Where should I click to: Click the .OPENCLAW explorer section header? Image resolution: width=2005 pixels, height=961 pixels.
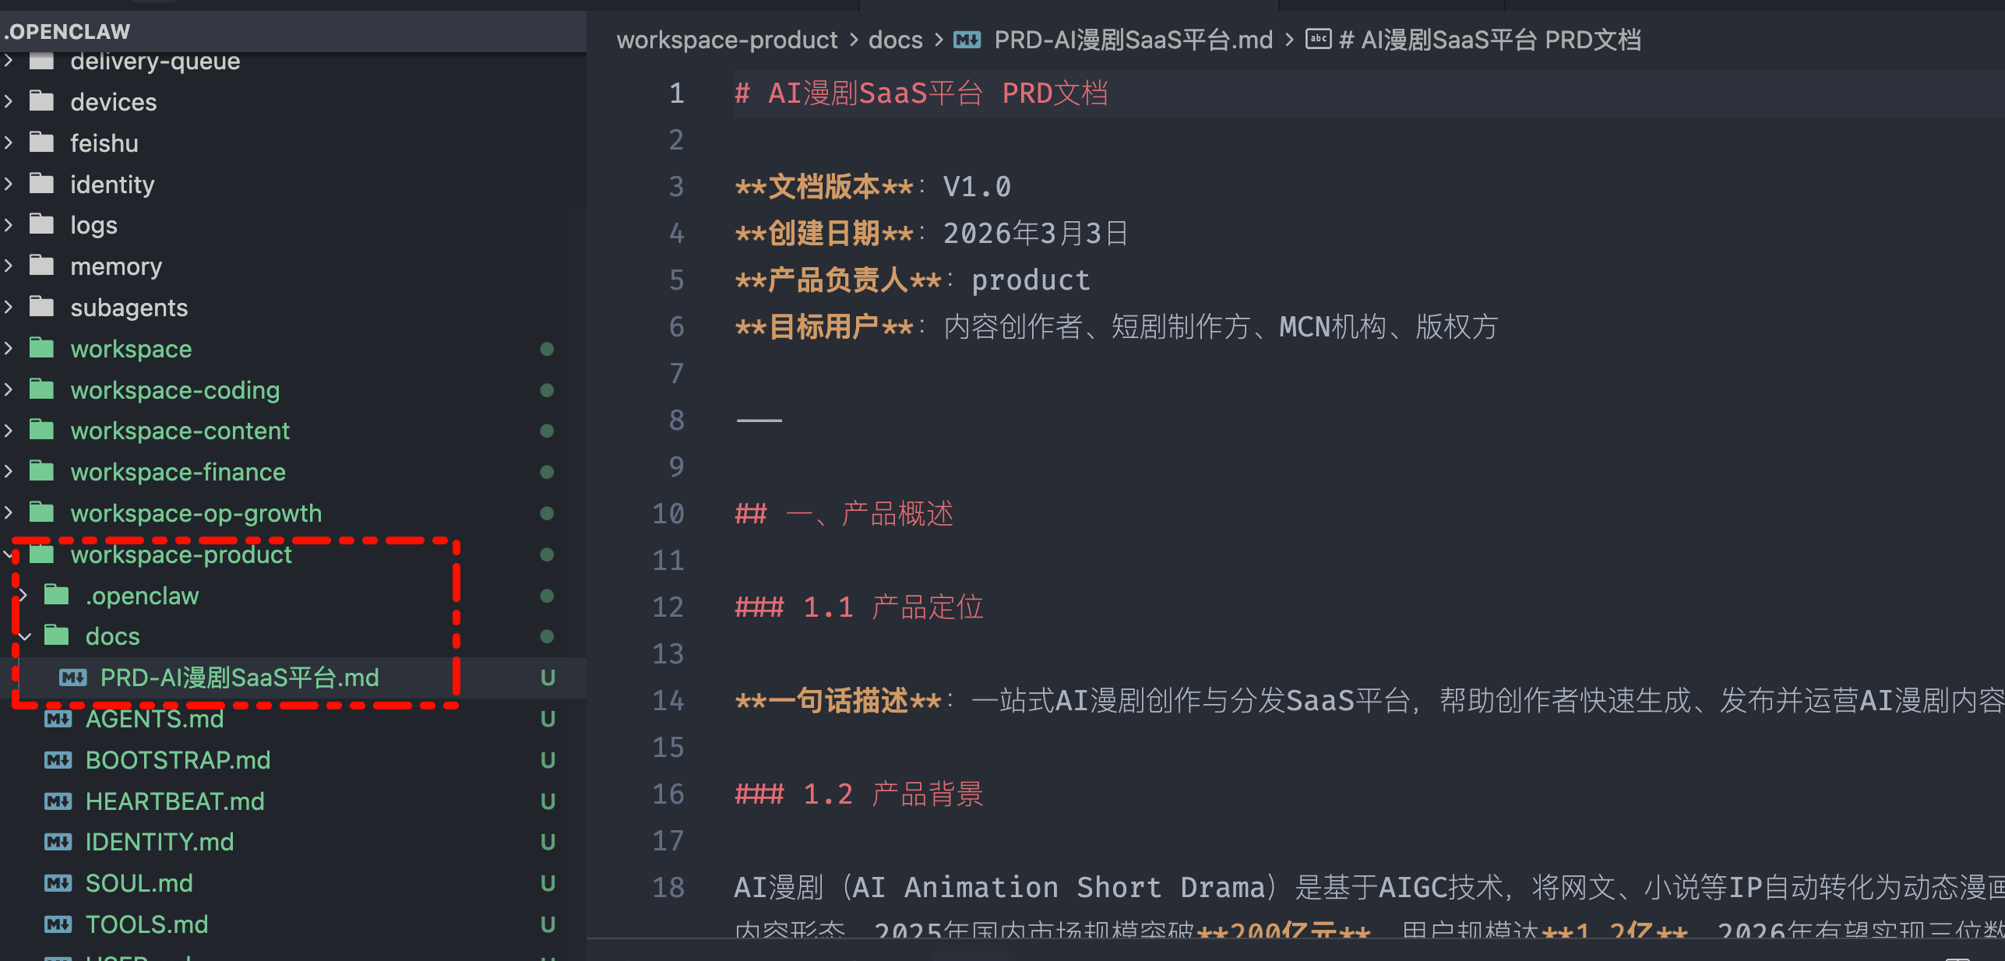tap(69, 31)
